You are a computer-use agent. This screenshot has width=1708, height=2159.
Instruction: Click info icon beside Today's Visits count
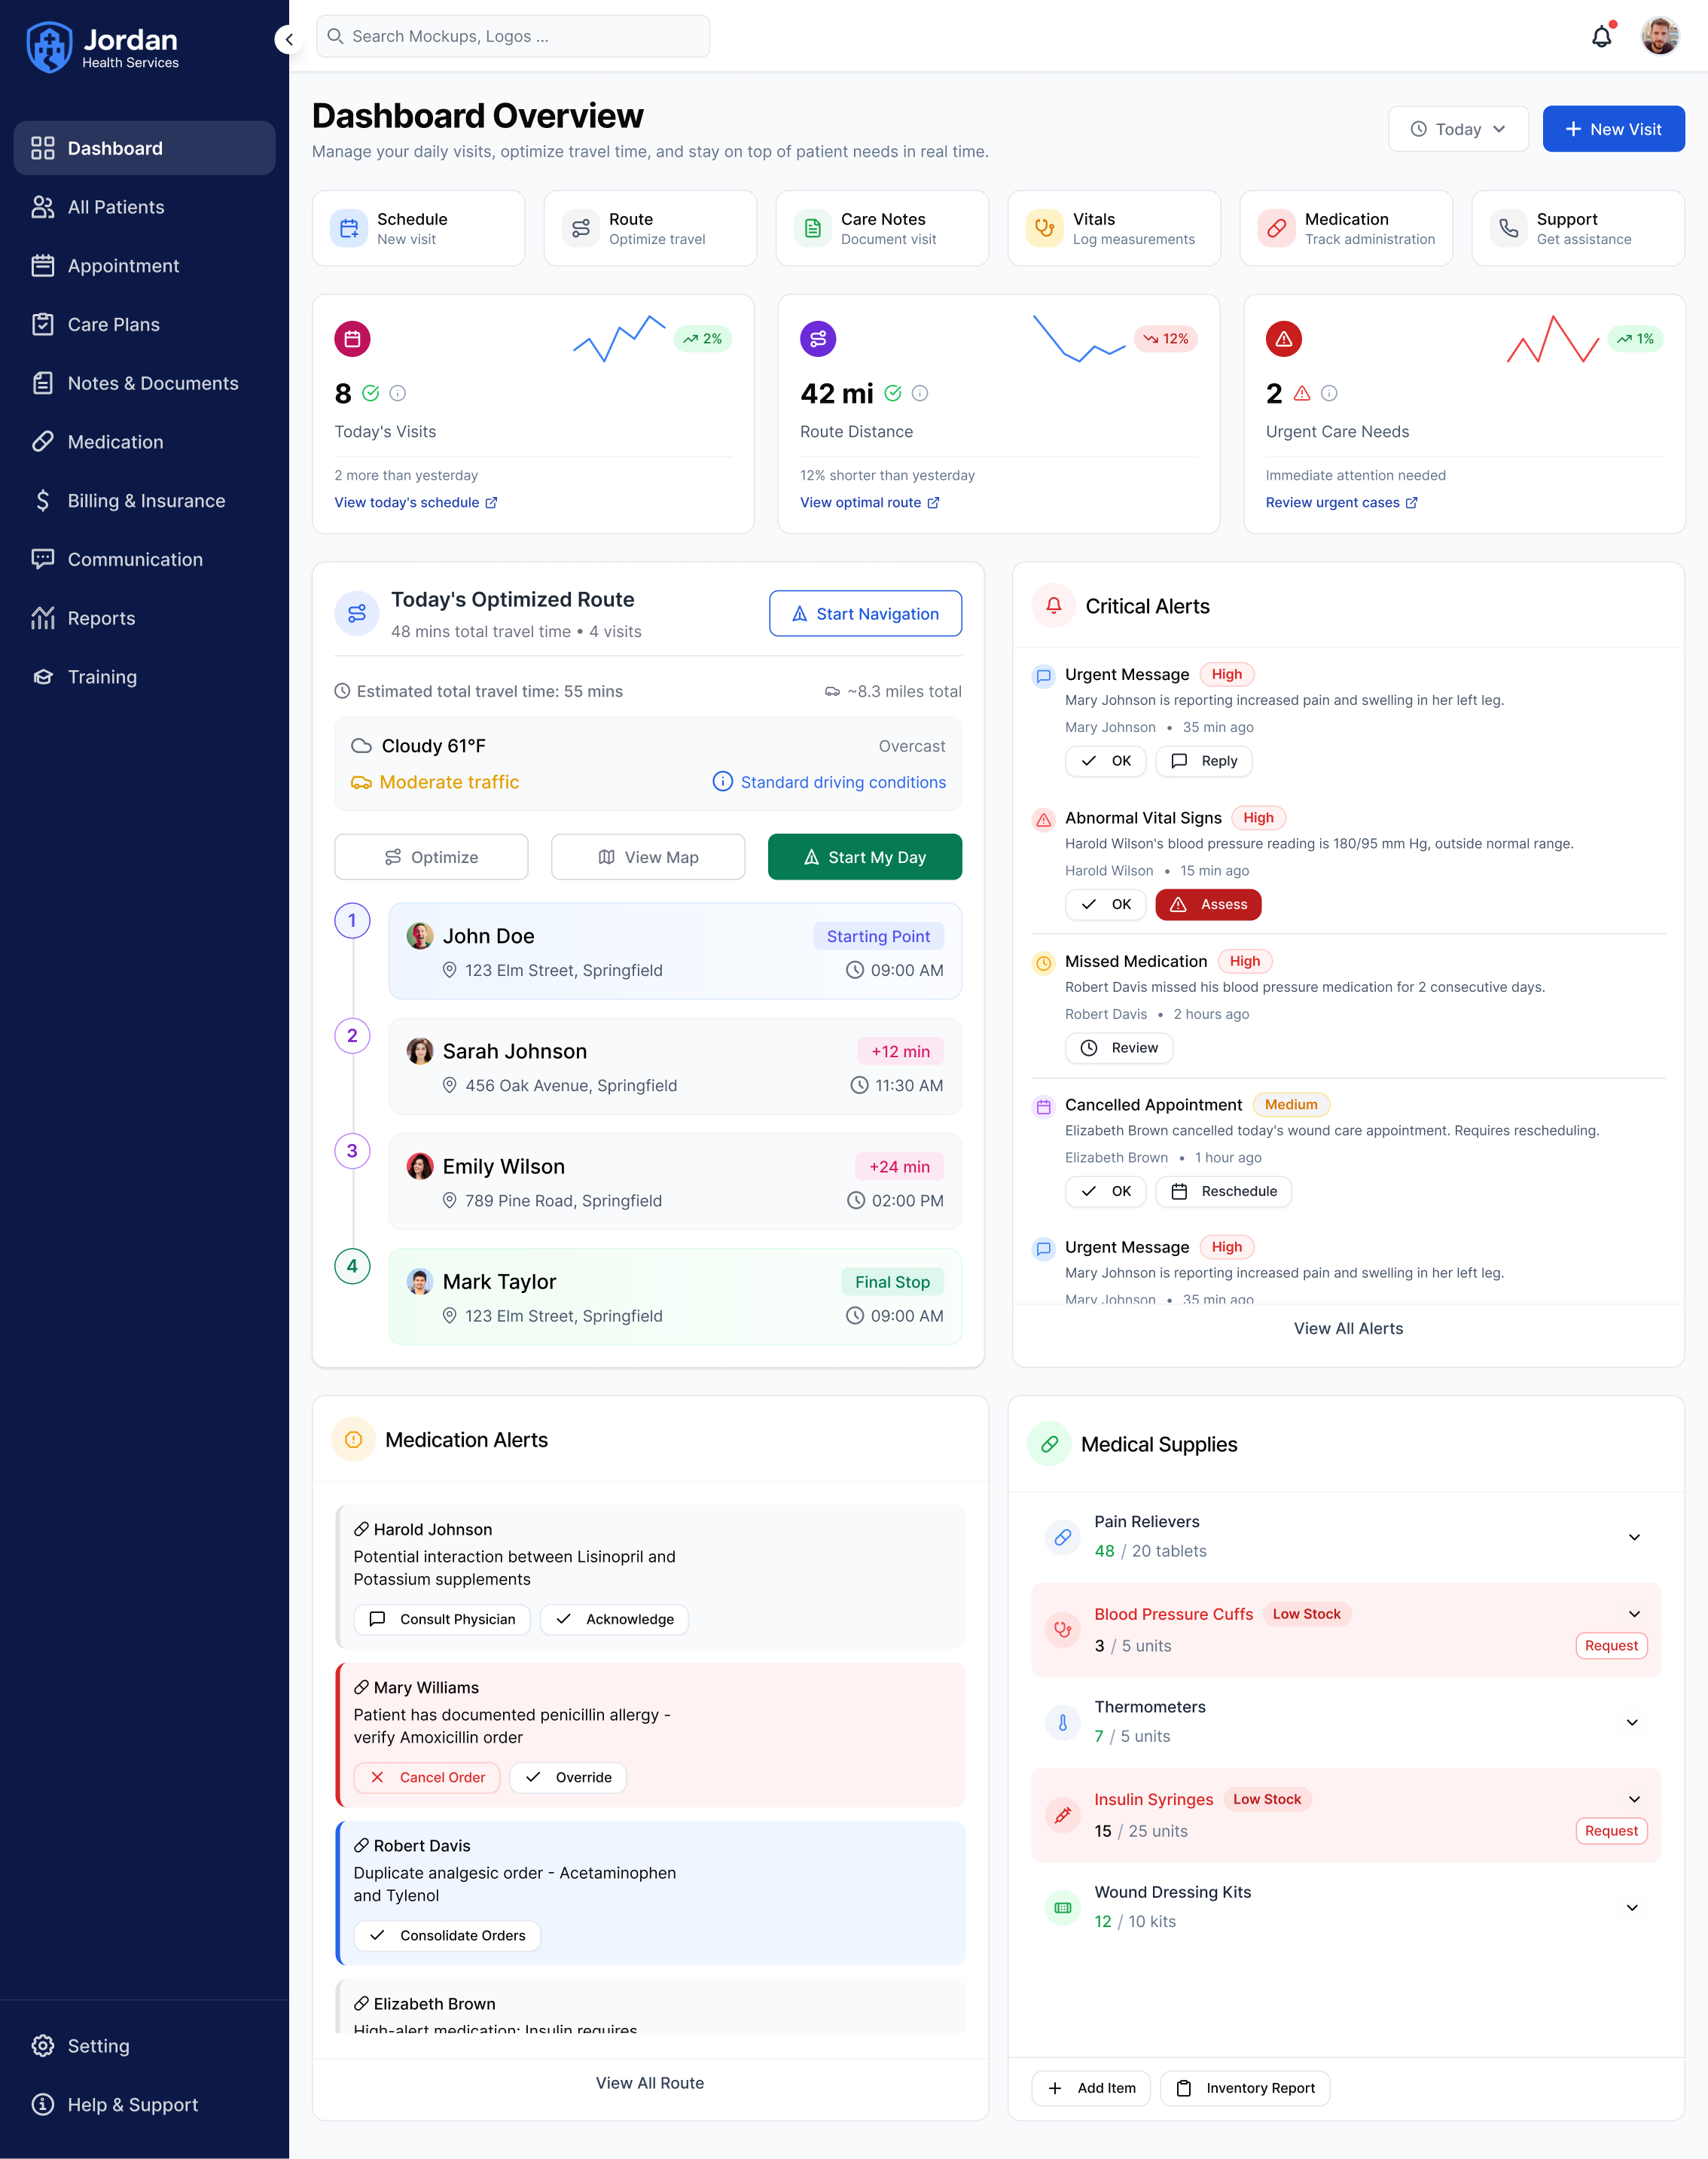(x=398, y=394)
